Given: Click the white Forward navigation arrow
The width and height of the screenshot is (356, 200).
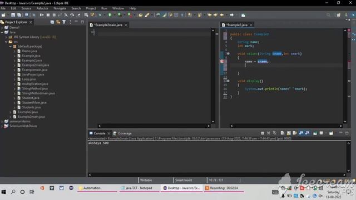Looking at the screenshot, I should [x=231, y=15].
